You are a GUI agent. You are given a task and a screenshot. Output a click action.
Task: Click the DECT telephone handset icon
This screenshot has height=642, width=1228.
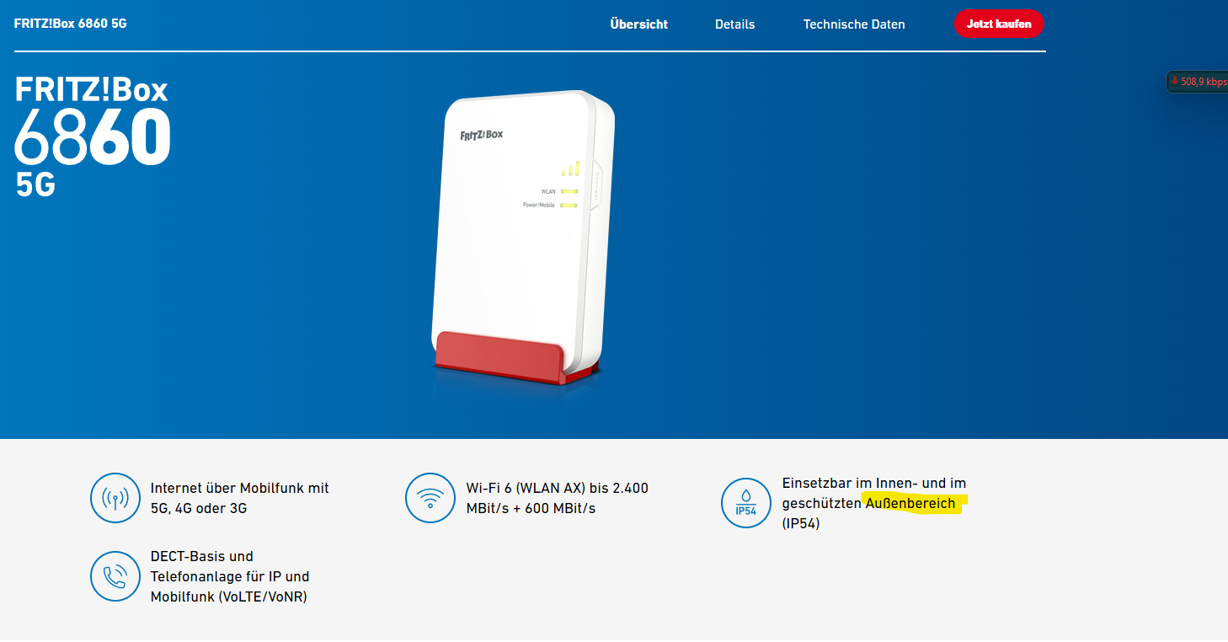point(115,576)
